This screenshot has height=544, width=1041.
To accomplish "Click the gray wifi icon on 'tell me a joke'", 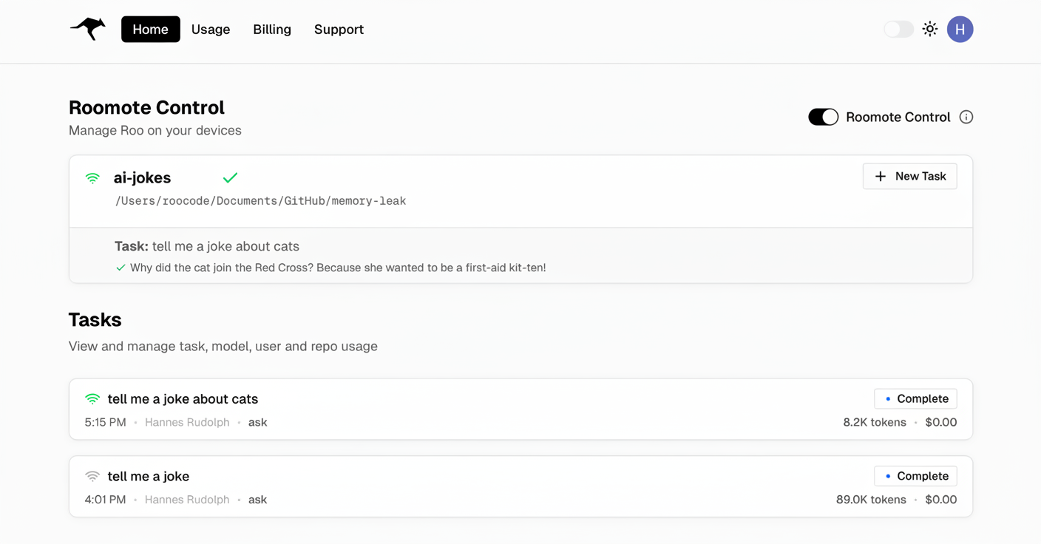I will point(92,476).
